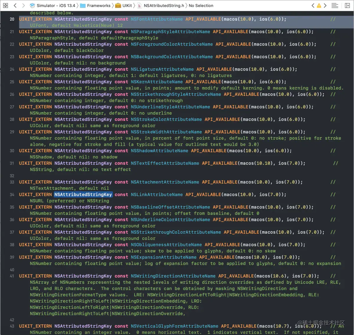Open the No Selection symbol list
This screenshot has width=354, height=335.
pos(201,5)
